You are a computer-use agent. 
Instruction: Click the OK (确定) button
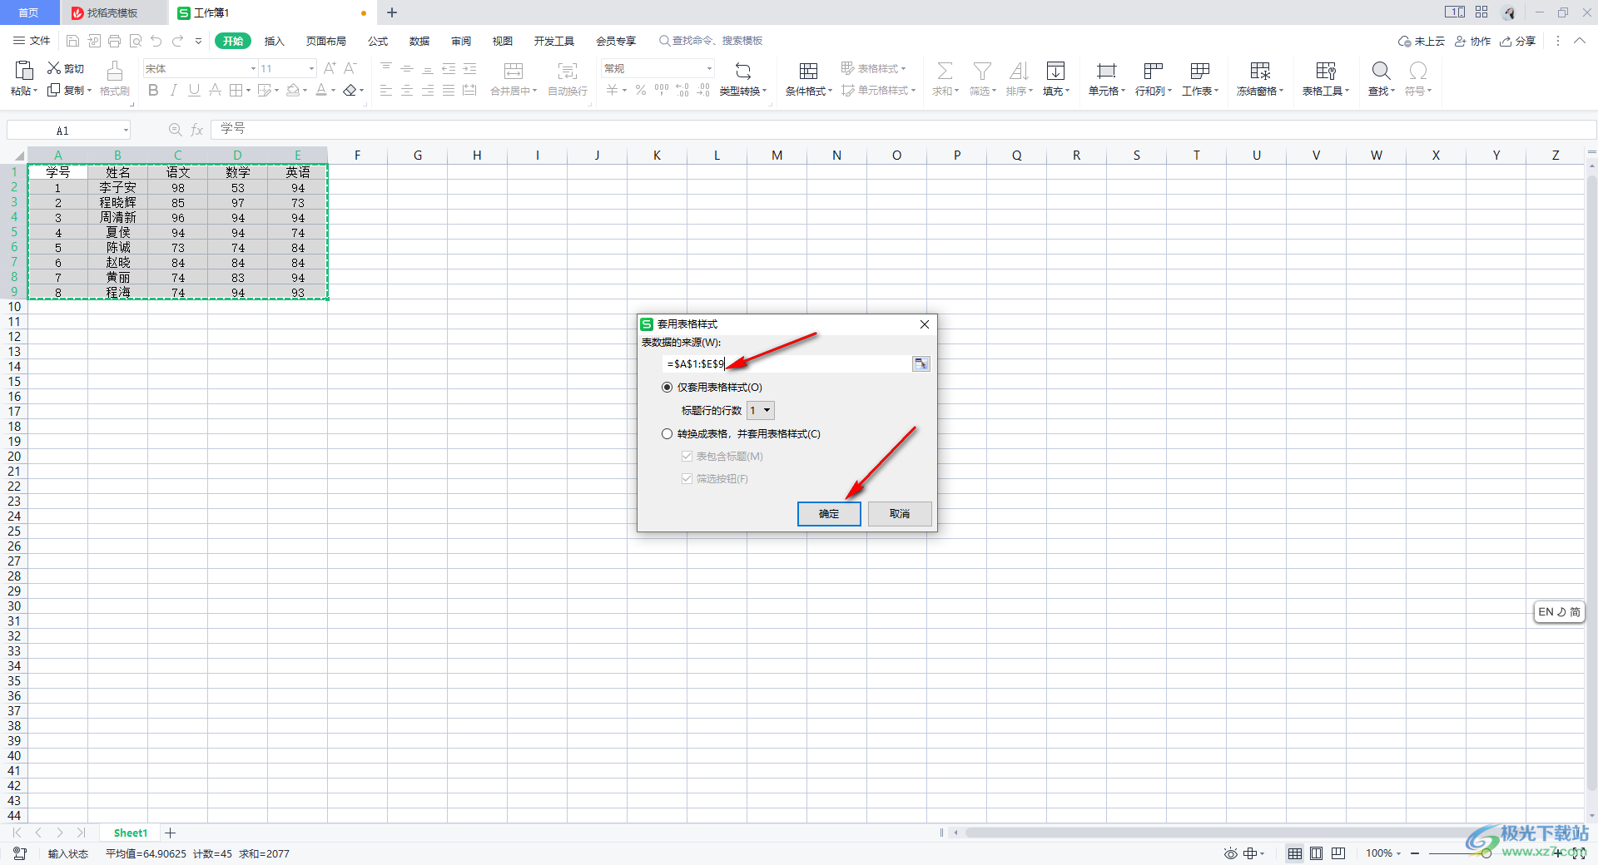(x=829, y=514)
